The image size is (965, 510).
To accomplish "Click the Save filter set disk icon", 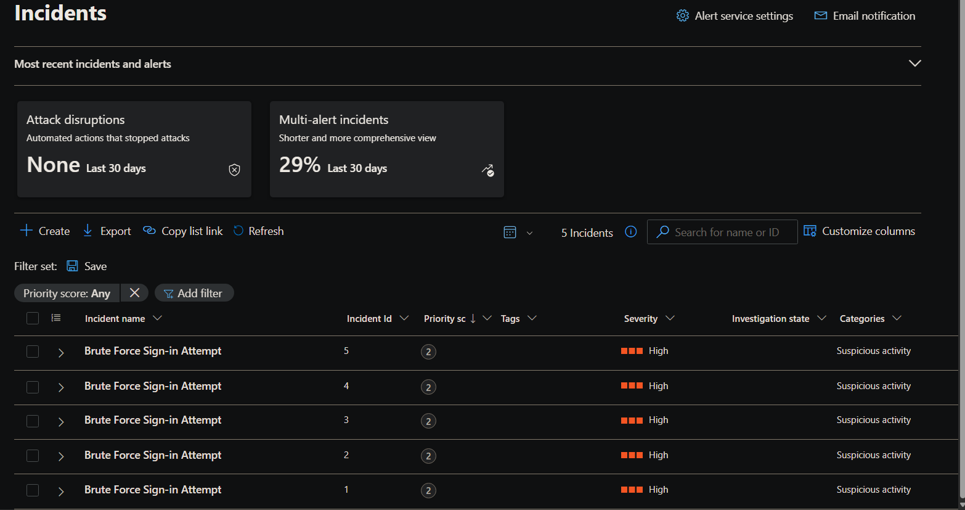I will [x=72, y=266].
